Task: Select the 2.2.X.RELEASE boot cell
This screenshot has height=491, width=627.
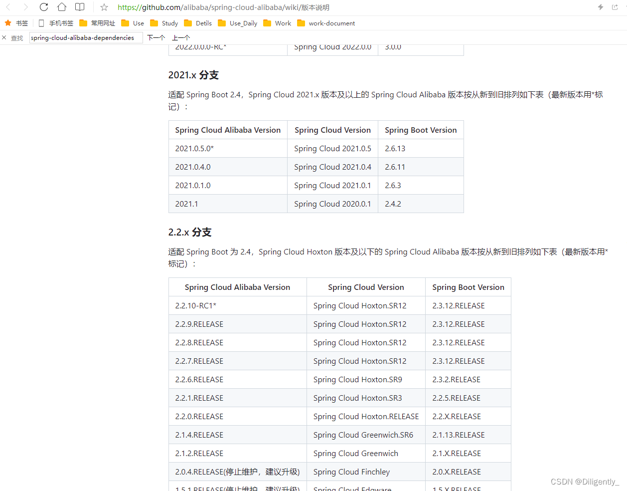Action: (468, 416)
